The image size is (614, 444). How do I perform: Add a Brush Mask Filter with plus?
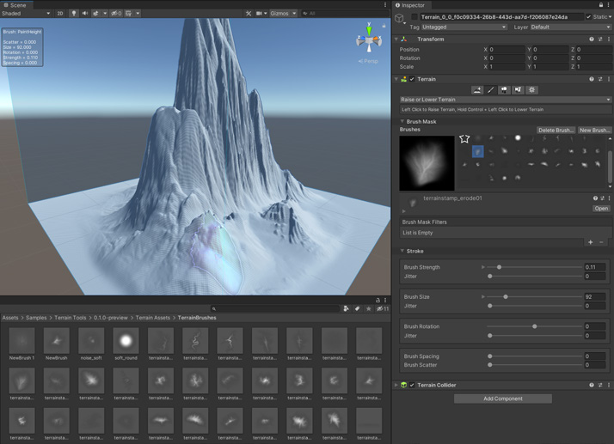(x=590, y=242)
